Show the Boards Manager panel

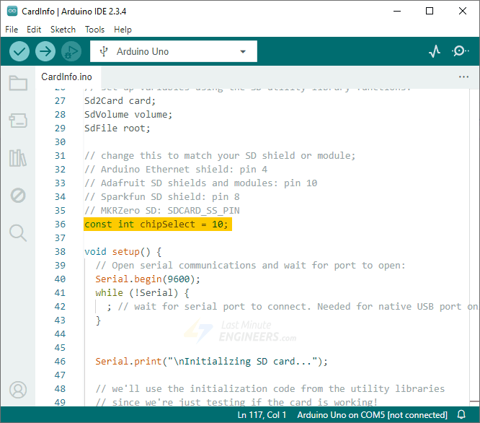(18, 120)
